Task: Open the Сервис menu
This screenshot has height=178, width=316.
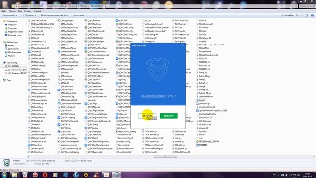Action: tap(28, 11)
